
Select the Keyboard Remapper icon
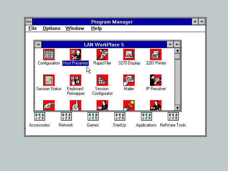point(76,80)
